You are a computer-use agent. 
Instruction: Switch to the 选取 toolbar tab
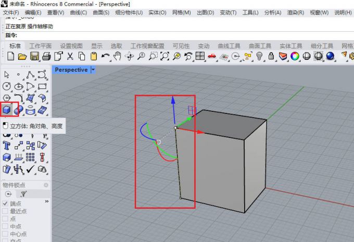[116, 46]
